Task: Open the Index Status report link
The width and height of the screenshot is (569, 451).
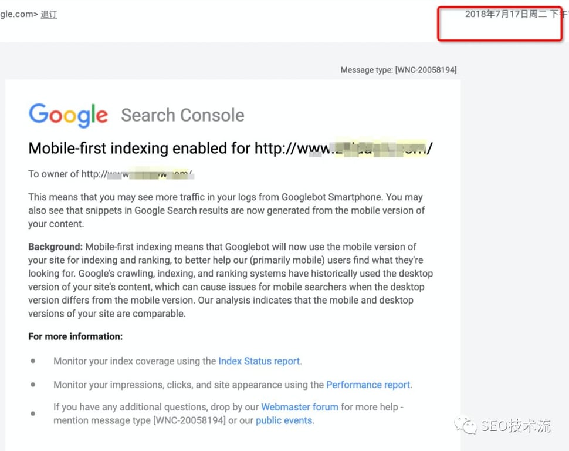Action: pyautogui.click(x=259, y=361)
